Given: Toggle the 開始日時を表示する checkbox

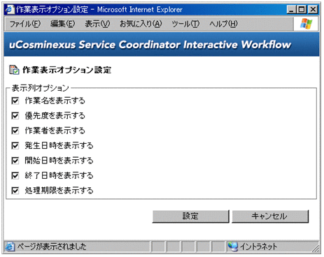Looking at the screenshot, I should point(15,161).
